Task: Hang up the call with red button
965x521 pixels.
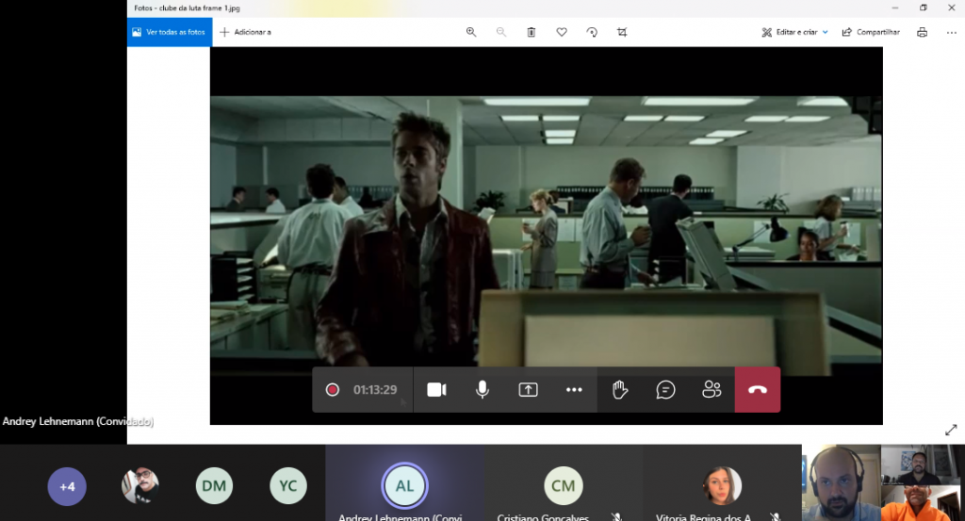Action: coord(758,389)
